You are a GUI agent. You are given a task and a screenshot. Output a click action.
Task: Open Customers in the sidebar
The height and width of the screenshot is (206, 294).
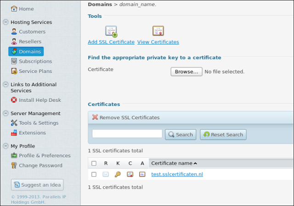[32, 32]
